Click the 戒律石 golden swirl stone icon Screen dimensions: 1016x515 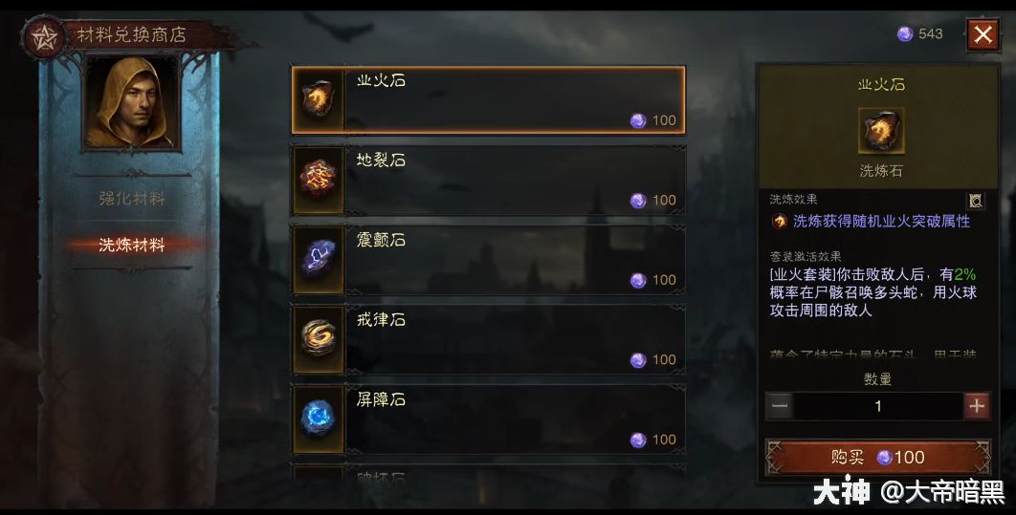[x=319, y=338]
